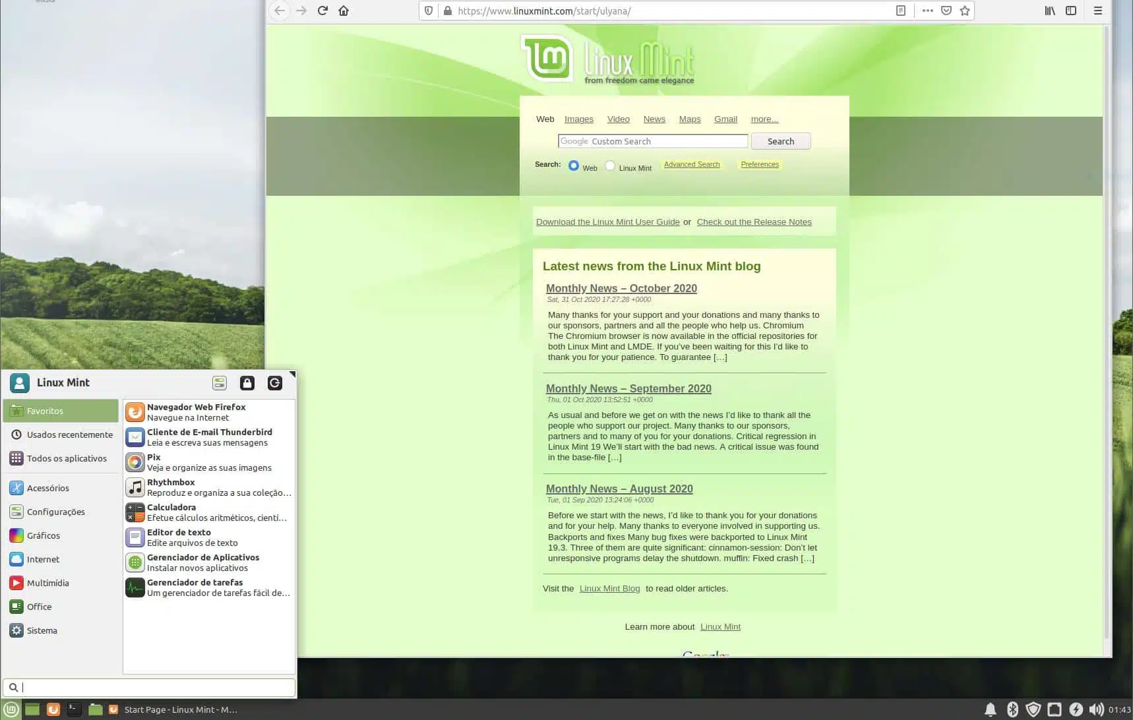Open Configurações category
This screenshot has width=1133, height=720.
tap(61, 512)
